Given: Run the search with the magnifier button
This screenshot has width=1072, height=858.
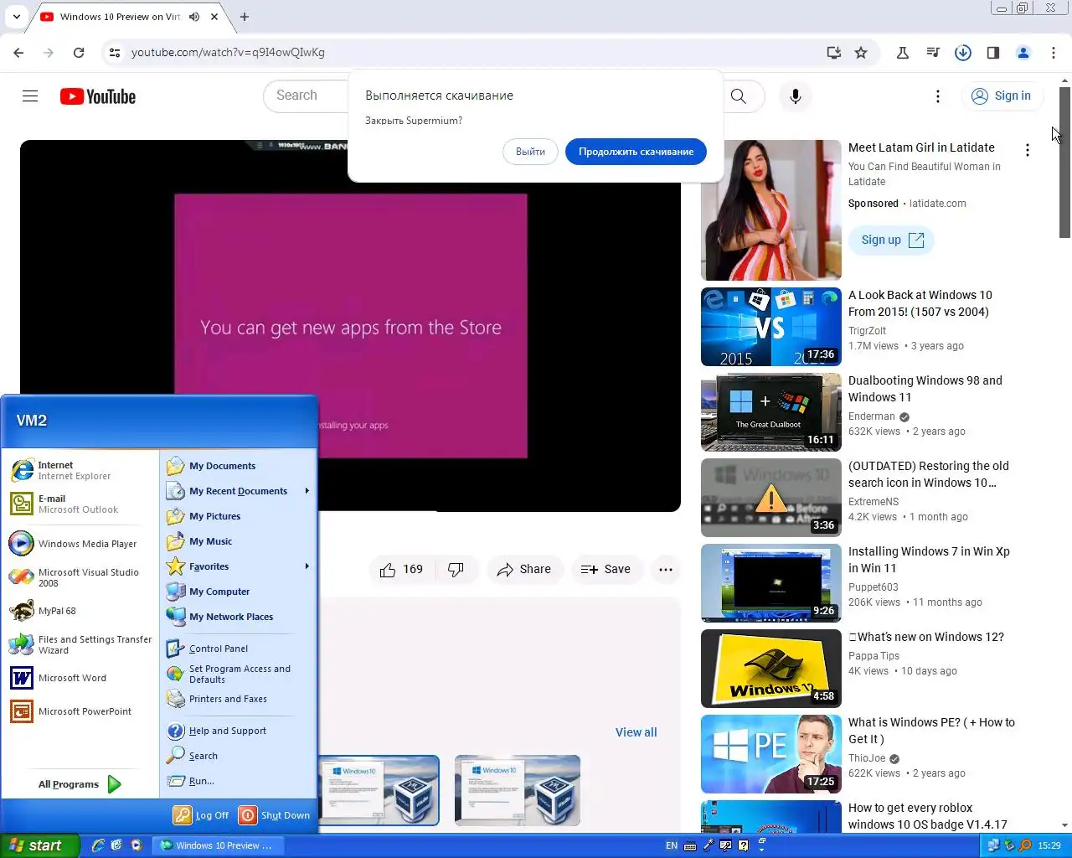Looking at the screenshot, I should [739, 96].
